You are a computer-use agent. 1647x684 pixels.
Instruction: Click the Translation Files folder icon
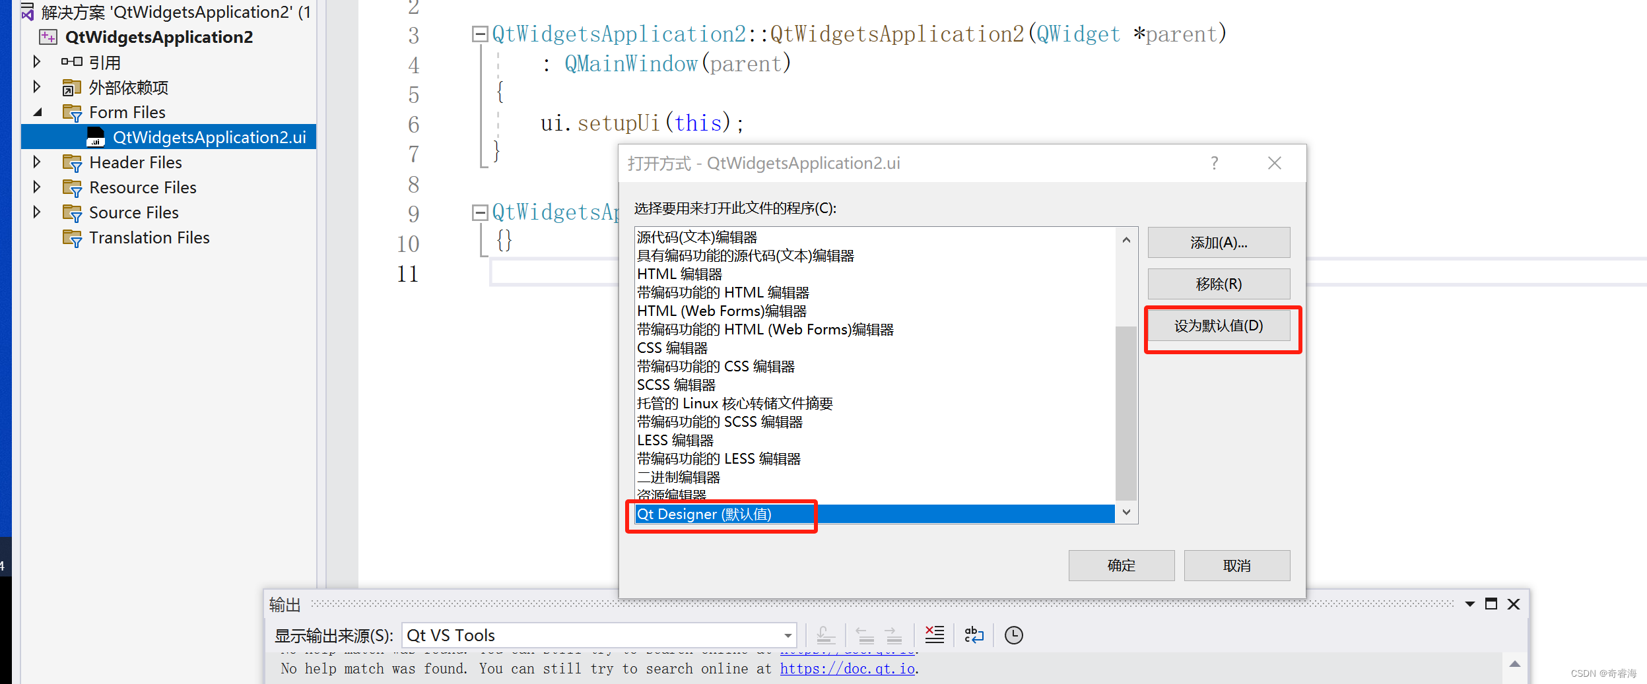pyautogui.click(x=72, y=238)
